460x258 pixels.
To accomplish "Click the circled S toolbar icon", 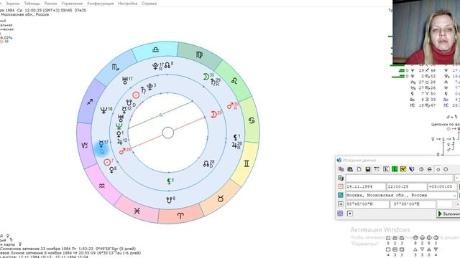I will (x=430, y=169).
